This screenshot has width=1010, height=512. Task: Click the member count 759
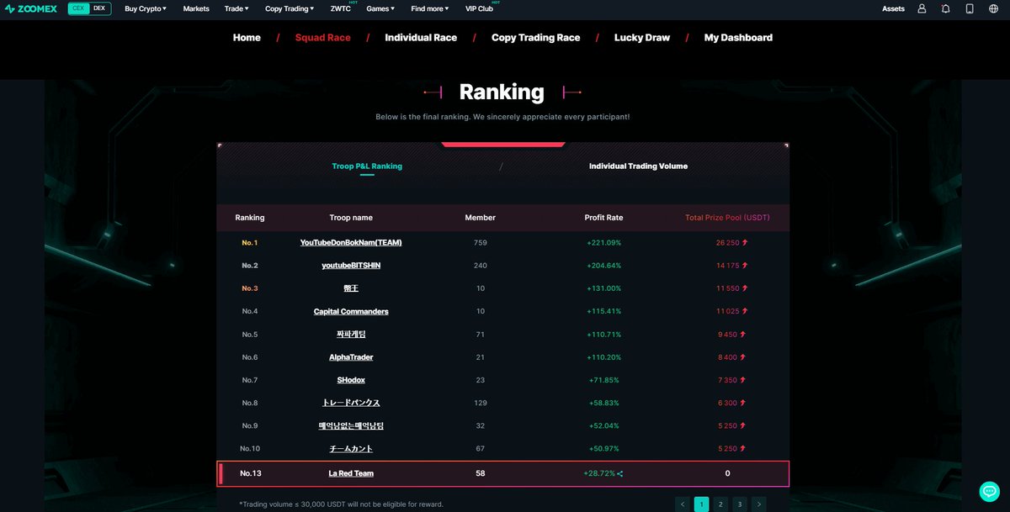(481, 243)
